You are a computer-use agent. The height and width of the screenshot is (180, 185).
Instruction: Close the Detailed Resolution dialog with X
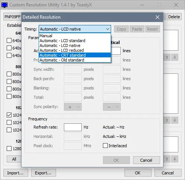(158, 17)
